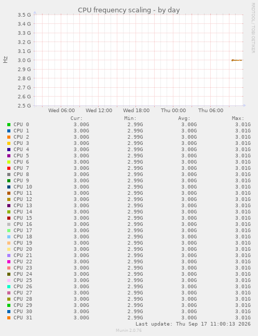
Task: Click the Cur: column header
Action: click(76, 118)
